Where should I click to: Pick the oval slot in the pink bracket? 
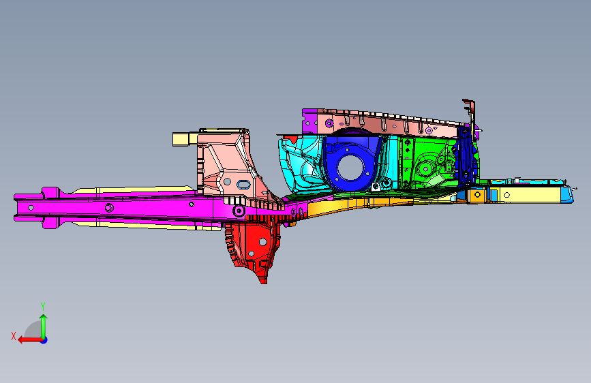tap(243, 184)
